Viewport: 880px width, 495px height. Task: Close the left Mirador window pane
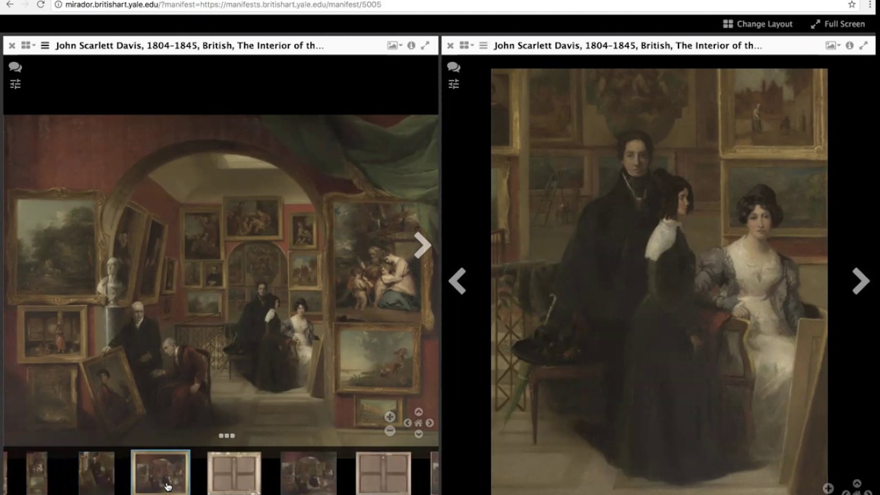[12, 46]
